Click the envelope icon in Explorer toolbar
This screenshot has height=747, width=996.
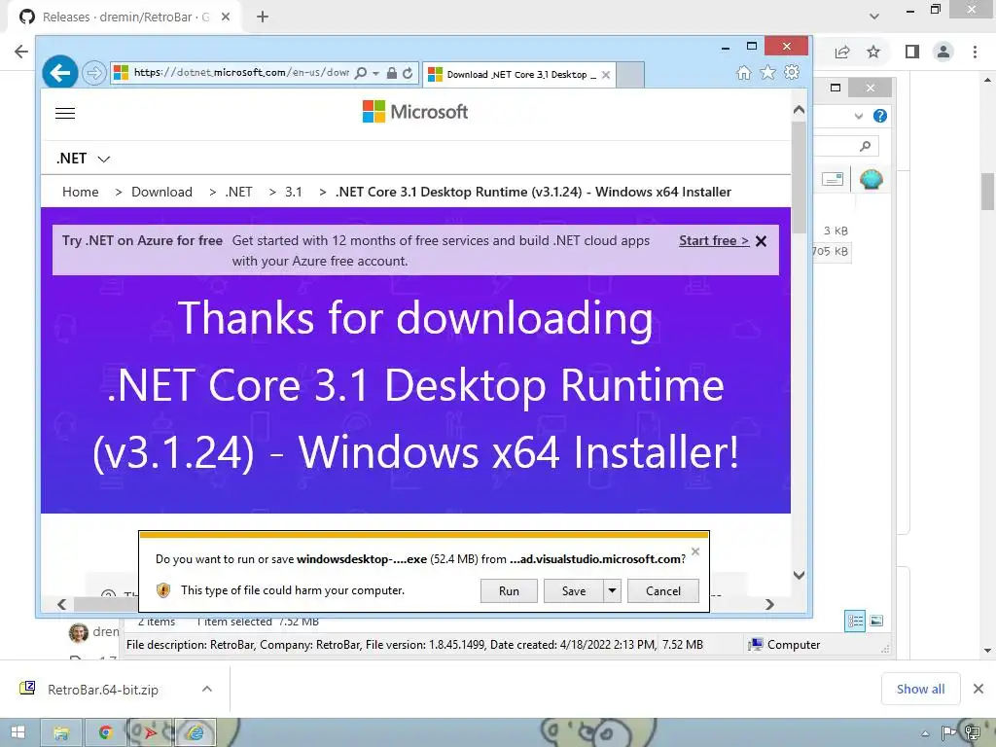pyautogui.click(x=833, y=179)
